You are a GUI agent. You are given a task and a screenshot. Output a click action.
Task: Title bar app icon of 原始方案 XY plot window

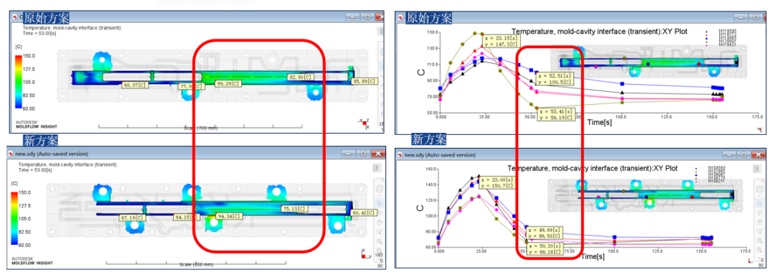click(400, 17)
